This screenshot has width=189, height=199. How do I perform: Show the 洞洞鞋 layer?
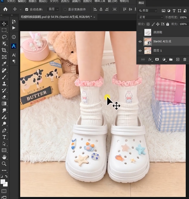[140, 32]
